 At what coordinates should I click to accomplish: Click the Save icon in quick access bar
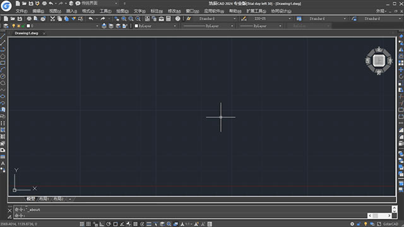tap(31, 3)
